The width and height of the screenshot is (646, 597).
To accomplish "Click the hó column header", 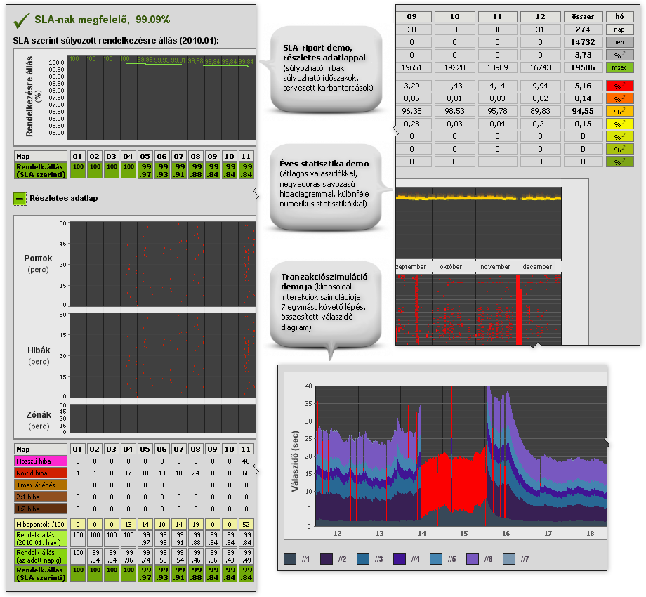I will [x=619, y=16].
